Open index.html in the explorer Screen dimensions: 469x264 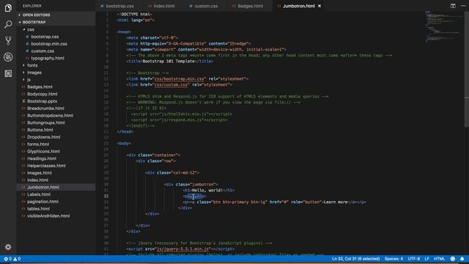37,180
